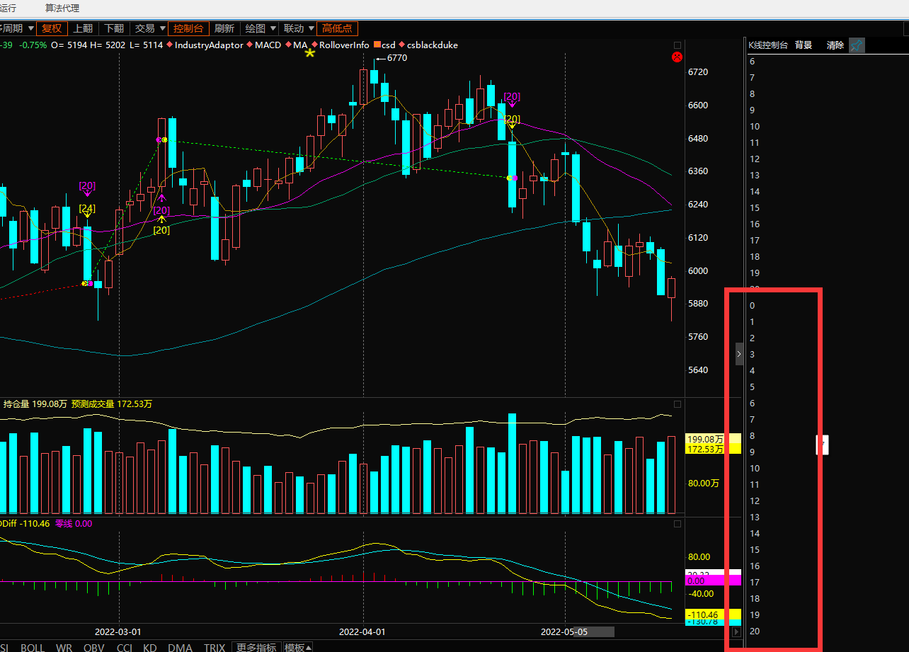Select row 0 in the console list
This screenshot has height=652, width=909.
click(752, 306)
